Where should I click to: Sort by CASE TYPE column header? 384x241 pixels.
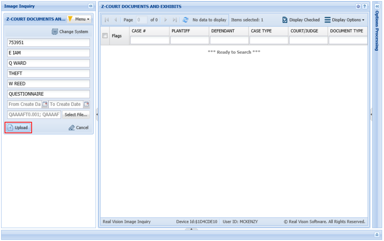(x=268, y=31)
